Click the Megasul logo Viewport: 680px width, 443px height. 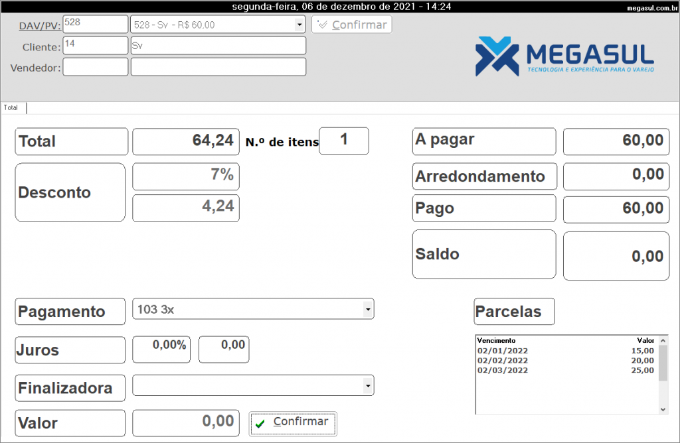(564, 56)
